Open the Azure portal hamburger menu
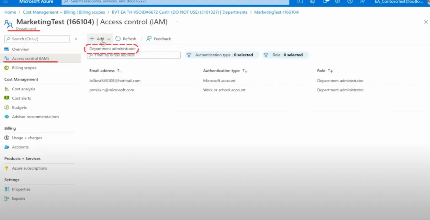 click(x=5, y=1)
